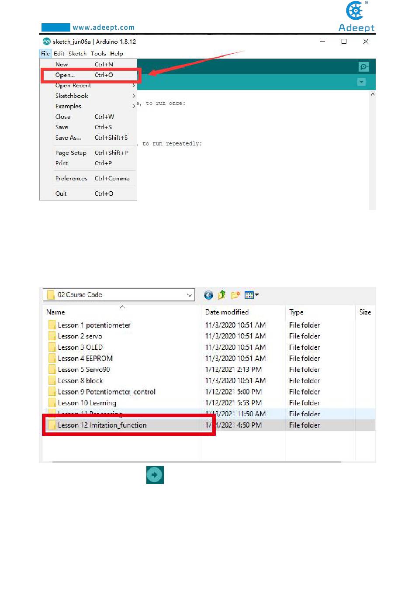Viewport: 415px width, 615px height.
Task: Expand the sketch tab options arrow
Action: coord(361,82)
